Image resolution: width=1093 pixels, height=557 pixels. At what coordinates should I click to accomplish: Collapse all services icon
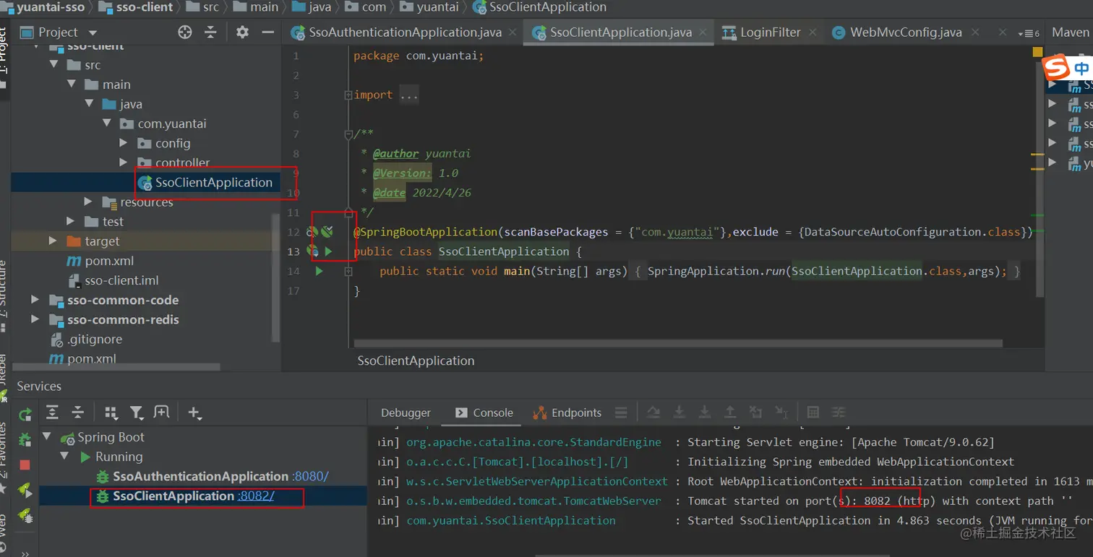coord(78,413)
